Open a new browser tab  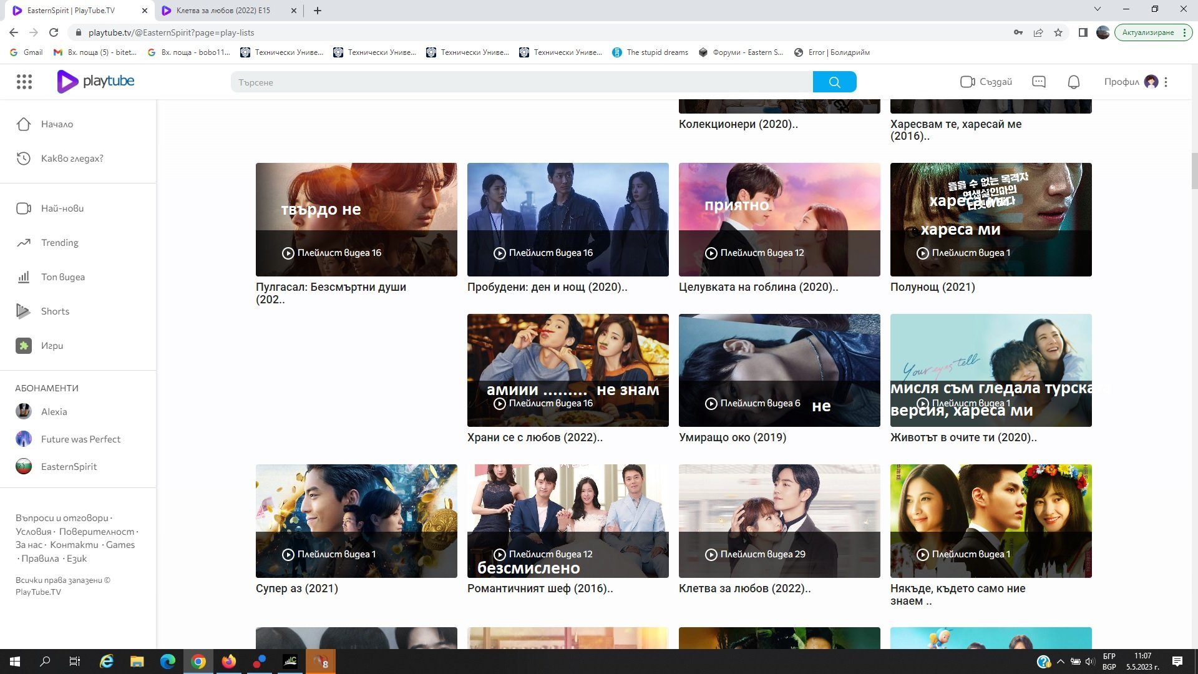click(317, 11)
